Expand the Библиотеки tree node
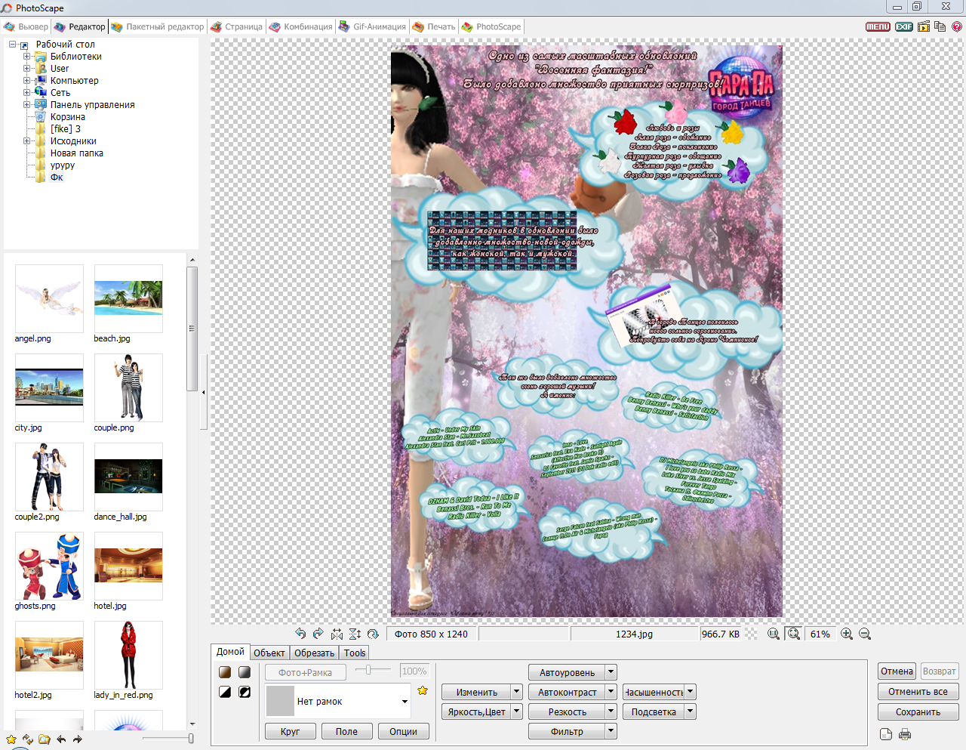 27,57
